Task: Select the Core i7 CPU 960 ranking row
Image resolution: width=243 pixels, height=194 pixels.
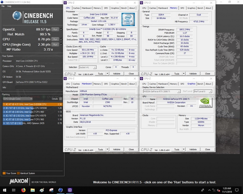Action: (x=33, y=119)
